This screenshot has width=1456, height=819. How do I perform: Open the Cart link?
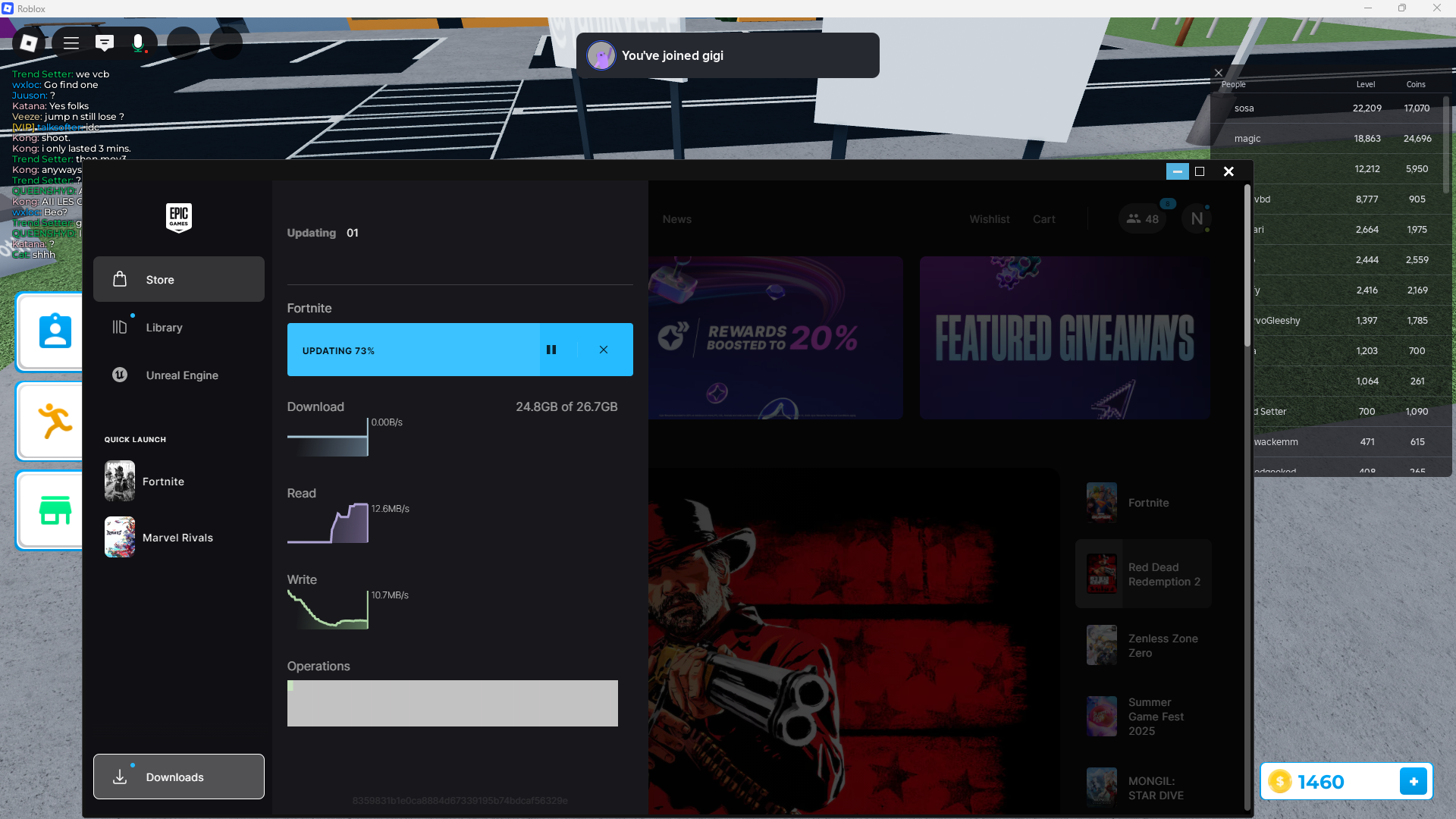coord(1044,219)
